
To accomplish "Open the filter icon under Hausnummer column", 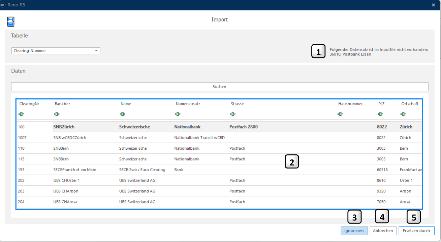I will (x=340, y=114).
